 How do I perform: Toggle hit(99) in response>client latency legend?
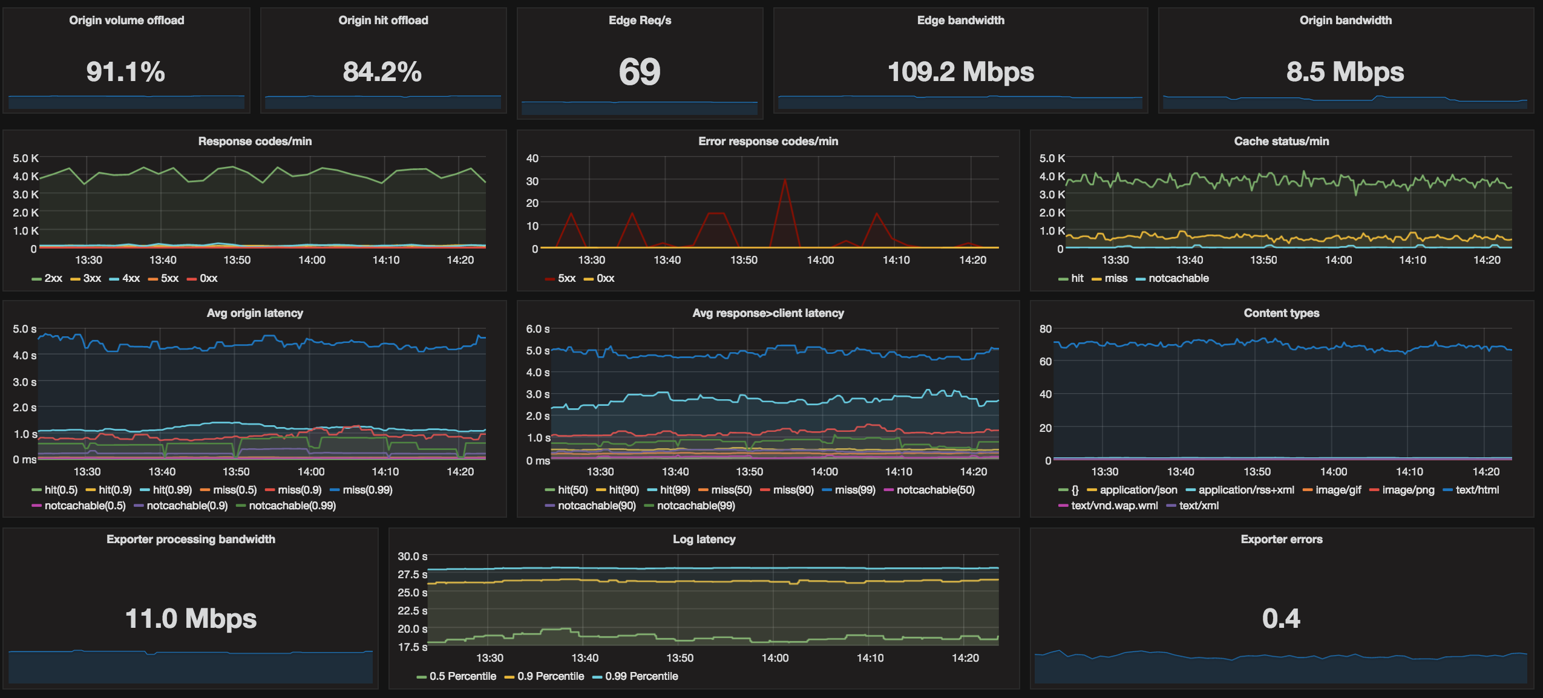pyautogui.click(x=675, y=490)
